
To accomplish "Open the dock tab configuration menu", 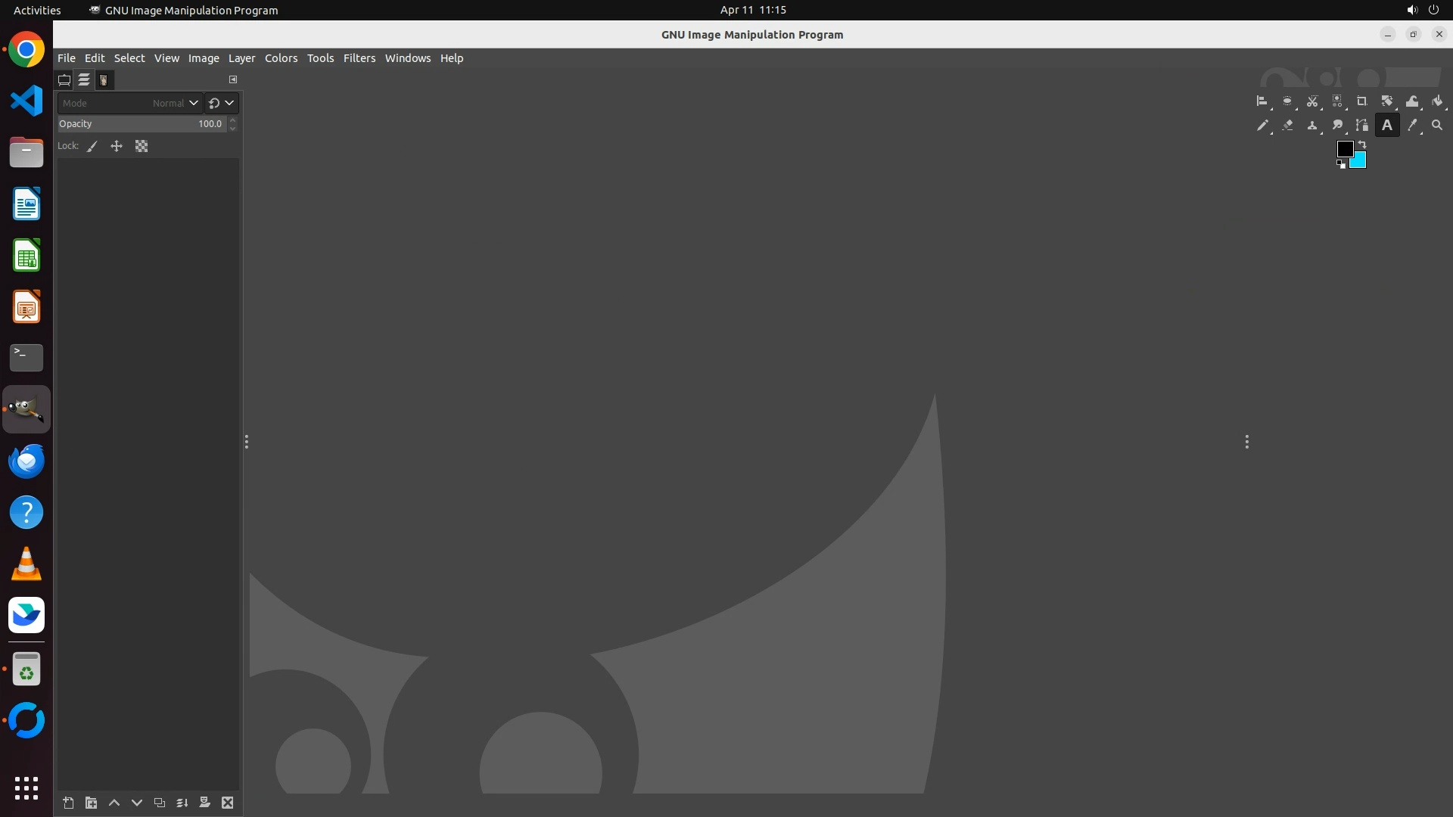I will pos(233,79).
